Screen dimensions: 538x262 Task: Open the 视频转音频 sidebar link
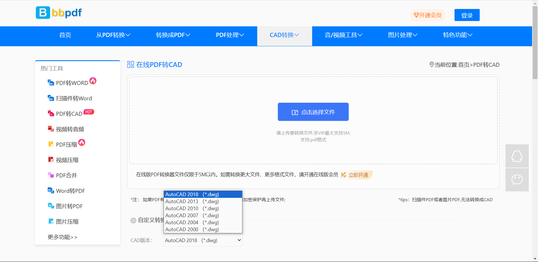click(70, 129)
